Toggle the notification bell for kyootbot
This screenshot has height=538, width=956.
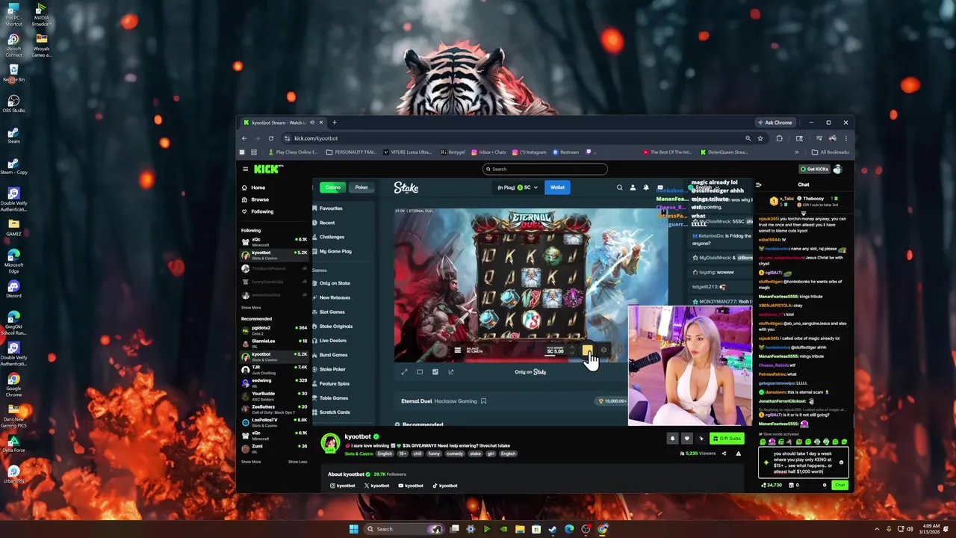coord(672,439)
